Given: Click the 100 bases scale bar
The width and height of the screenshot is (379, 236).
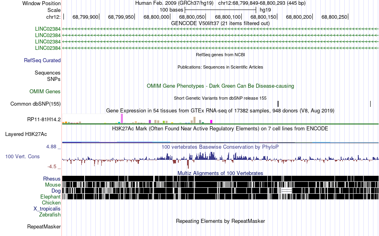Looking at the screenshot, I should tap(221, 10).
